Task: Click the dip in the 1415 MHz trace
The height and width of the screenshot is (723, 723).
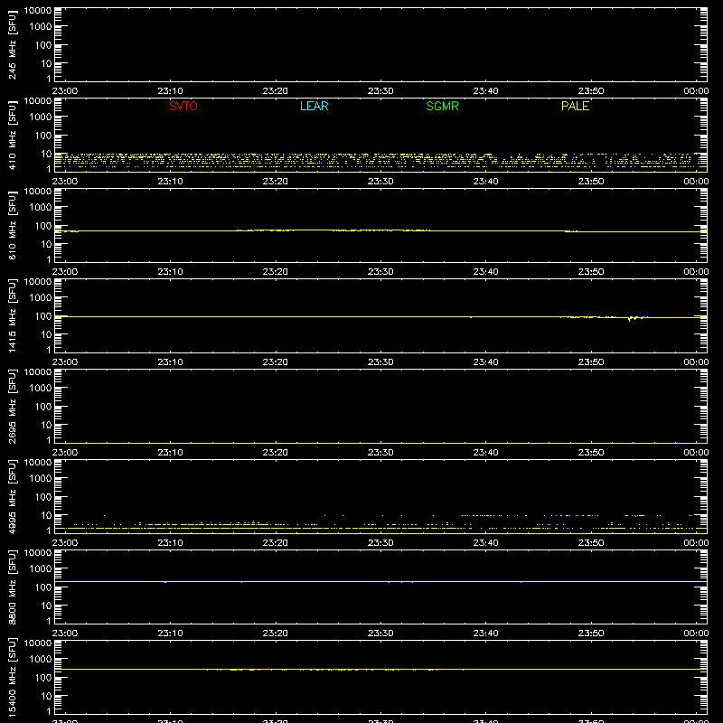Action: point(630,319)
